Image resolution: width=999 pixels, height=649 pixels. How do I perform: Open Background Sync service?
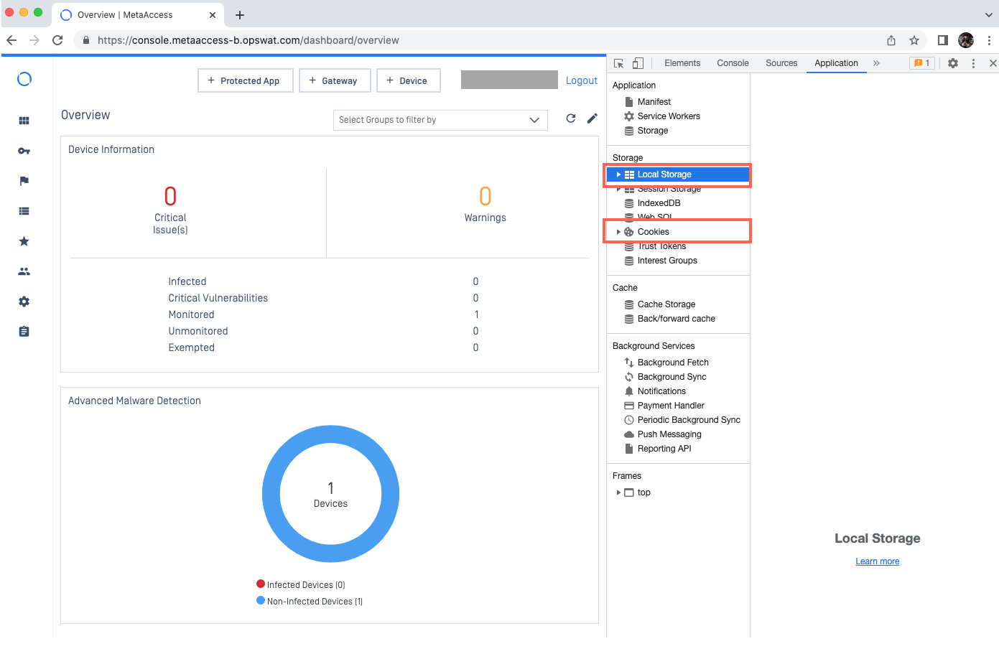point(672,377)
